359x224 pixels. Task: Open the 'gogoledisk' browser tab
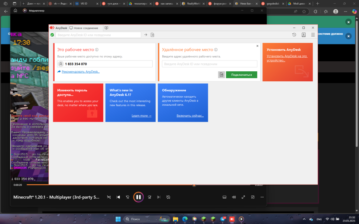coord(273,4)
